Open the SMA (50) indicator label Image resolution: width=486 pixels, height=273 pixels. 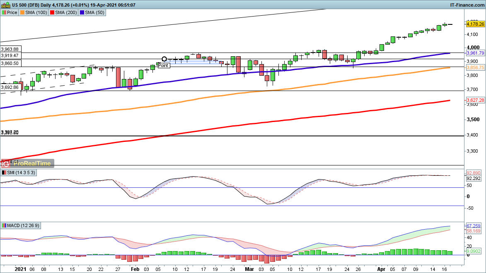pos(96,13)
